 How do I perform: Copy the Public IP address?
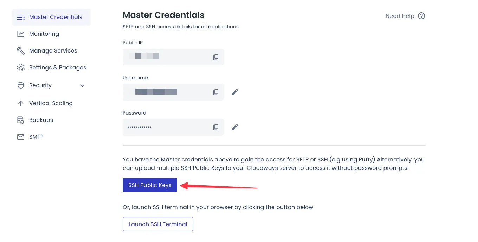coord(216,57)
